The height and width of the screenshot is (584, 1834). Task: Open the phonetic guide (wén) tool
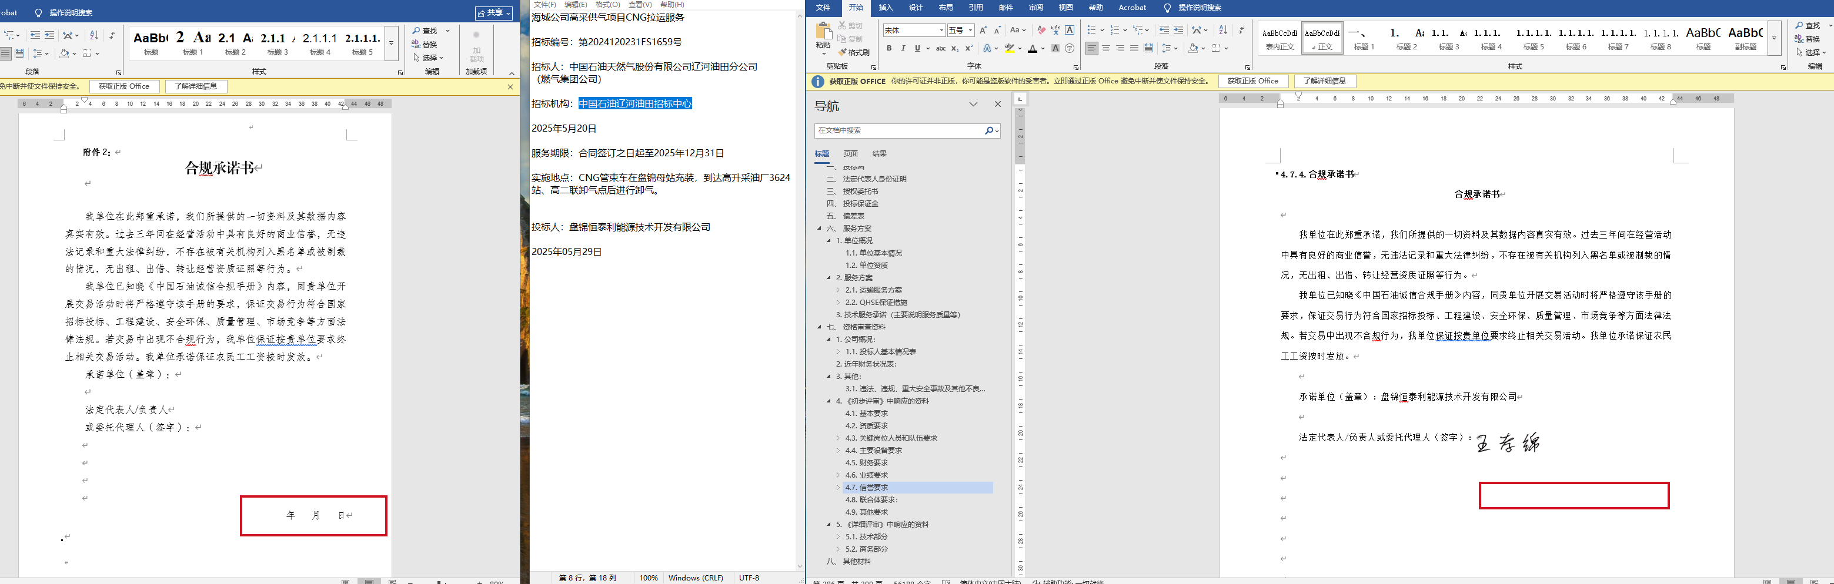pyautogui.click(x=1055, y=30)
